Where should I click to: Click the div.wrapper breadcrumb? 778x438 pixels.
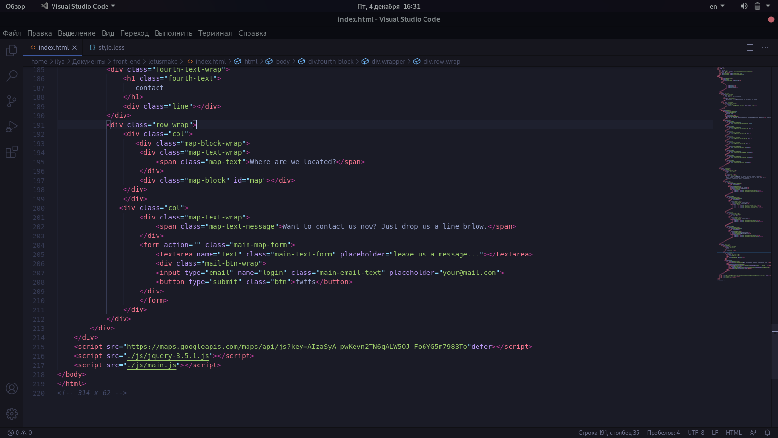(388, 62)
